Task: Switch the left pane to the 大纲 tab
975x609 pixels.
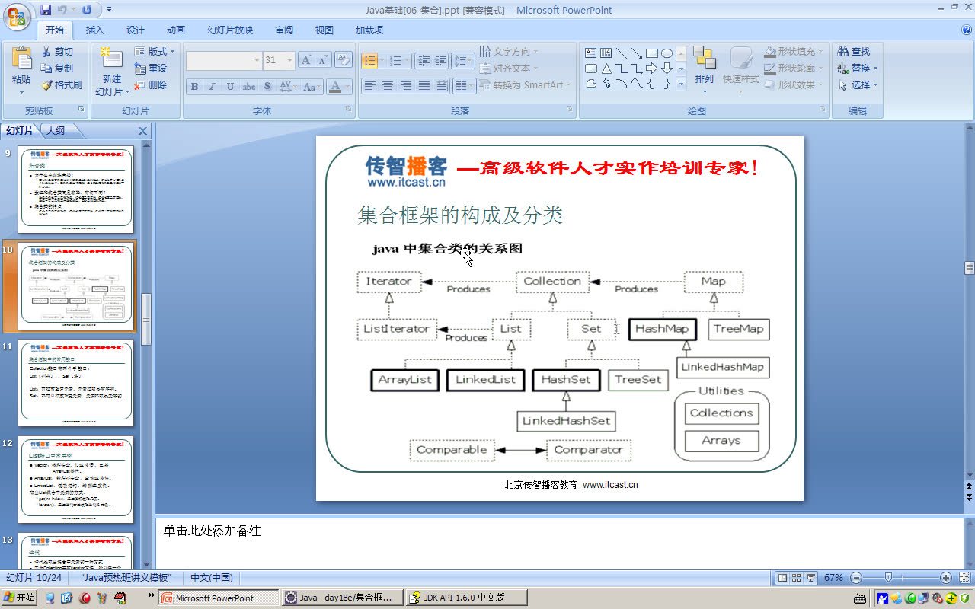Action: pyautogui.click(x=55, y=131)
